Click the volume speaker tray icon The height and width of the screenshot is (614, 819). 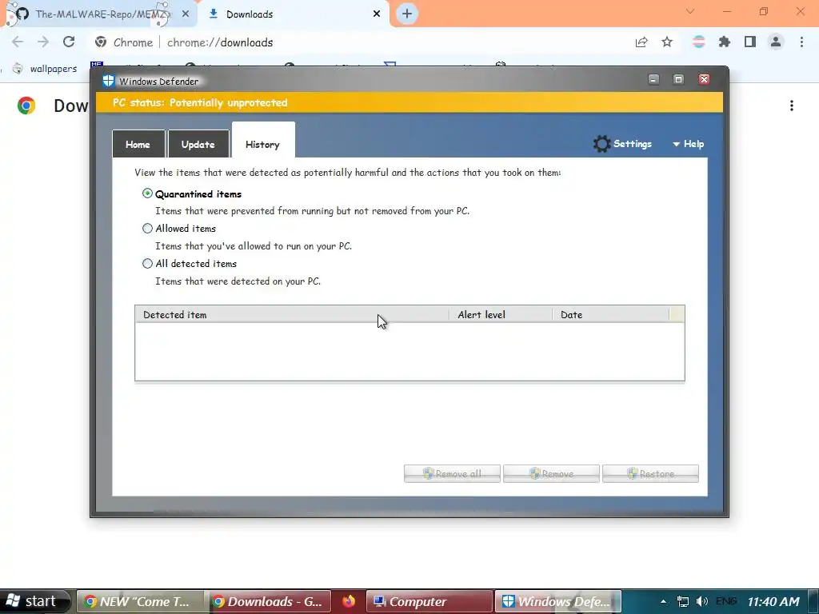[x=702, y=601]
